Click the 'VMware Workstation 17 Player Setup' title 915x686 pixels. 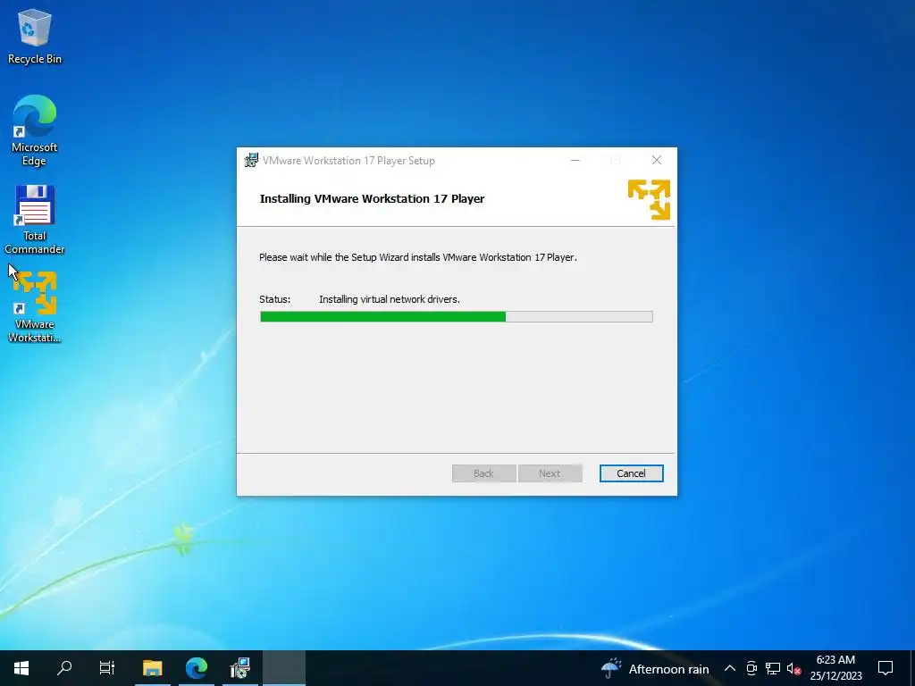click(x=348, y=161)
